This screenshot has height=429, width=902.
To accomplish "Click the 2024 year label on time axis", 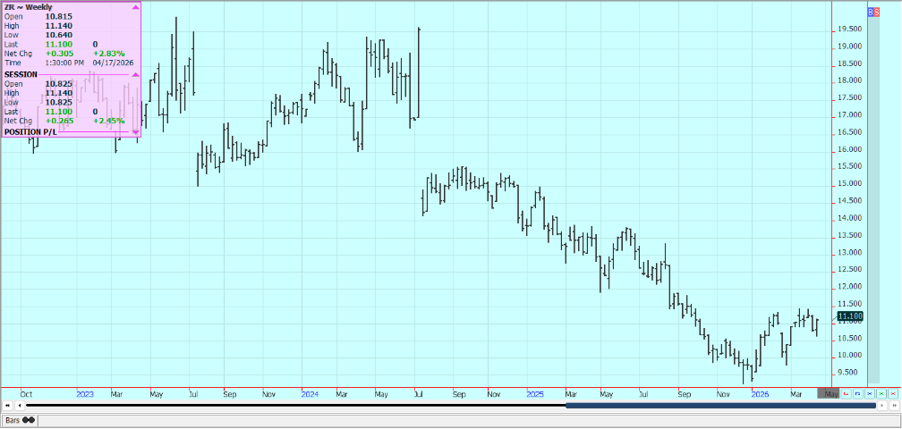I will [311, 393].
